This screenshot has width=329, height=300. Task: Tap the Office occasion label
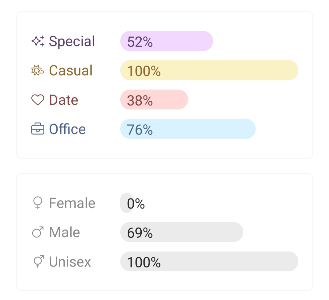[67, 129]
